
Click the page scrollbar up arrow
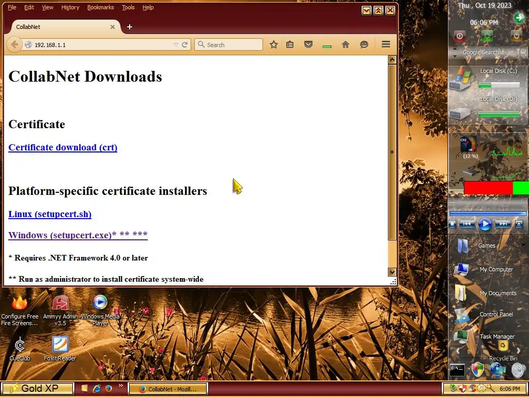click(392, 60)
